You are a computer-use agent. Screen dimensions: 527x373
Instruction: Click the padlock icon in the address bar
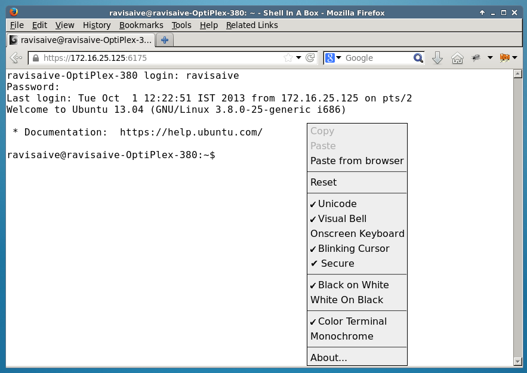pos(36,58)
